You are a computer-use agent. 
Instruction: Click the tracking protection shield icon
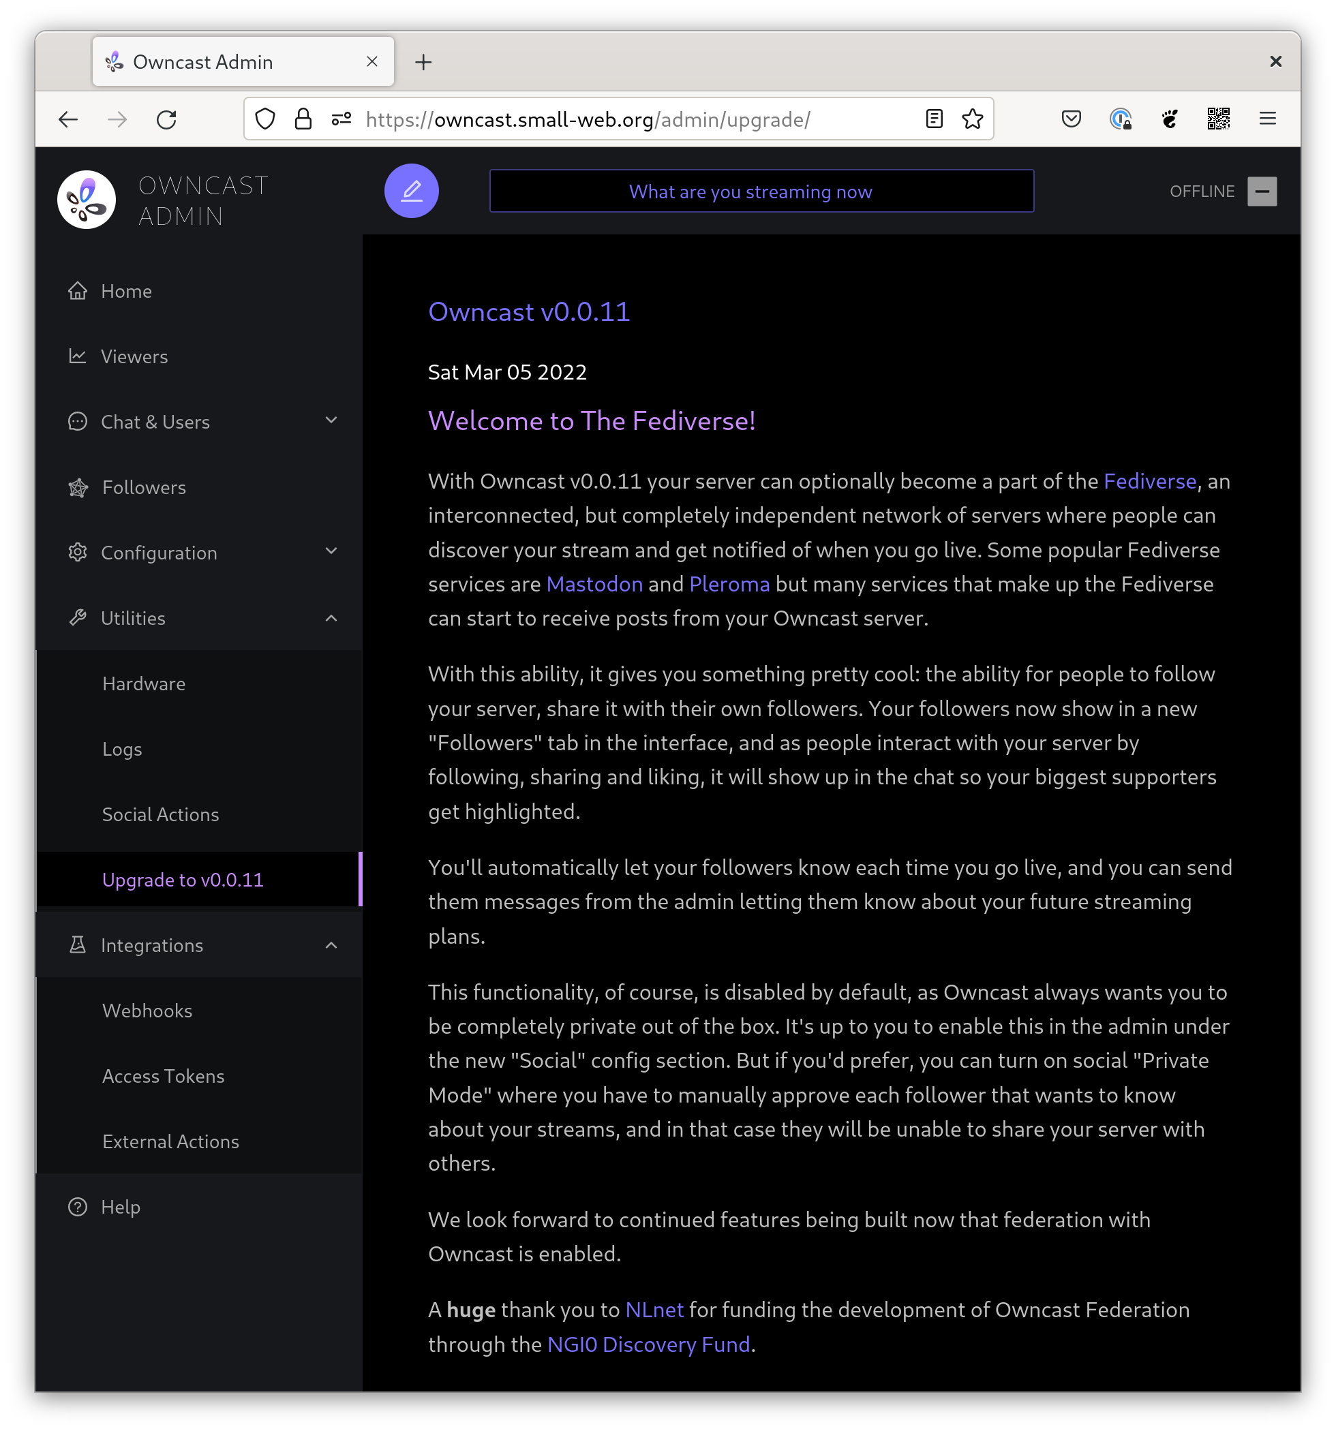pyautogui.click(x=265, y=119)
